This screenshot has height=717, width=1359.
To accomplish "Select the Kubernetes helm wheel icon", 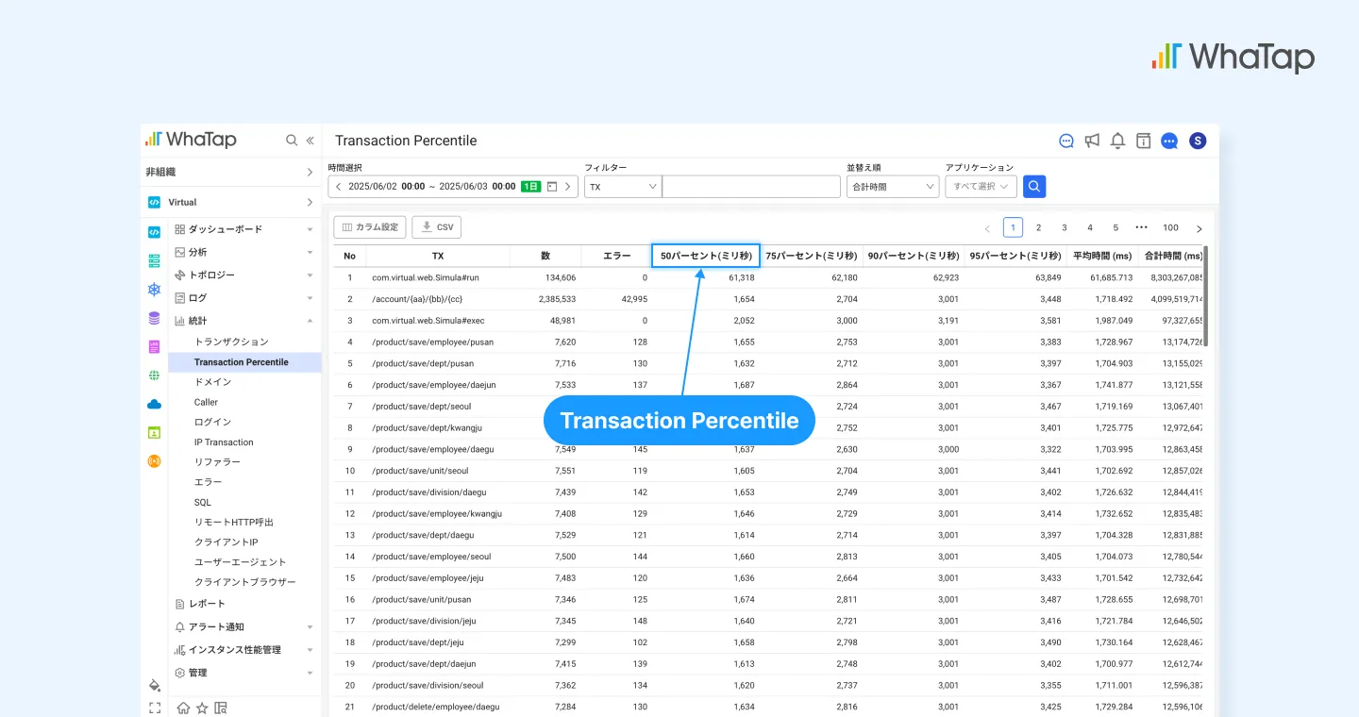I will 154,290.
